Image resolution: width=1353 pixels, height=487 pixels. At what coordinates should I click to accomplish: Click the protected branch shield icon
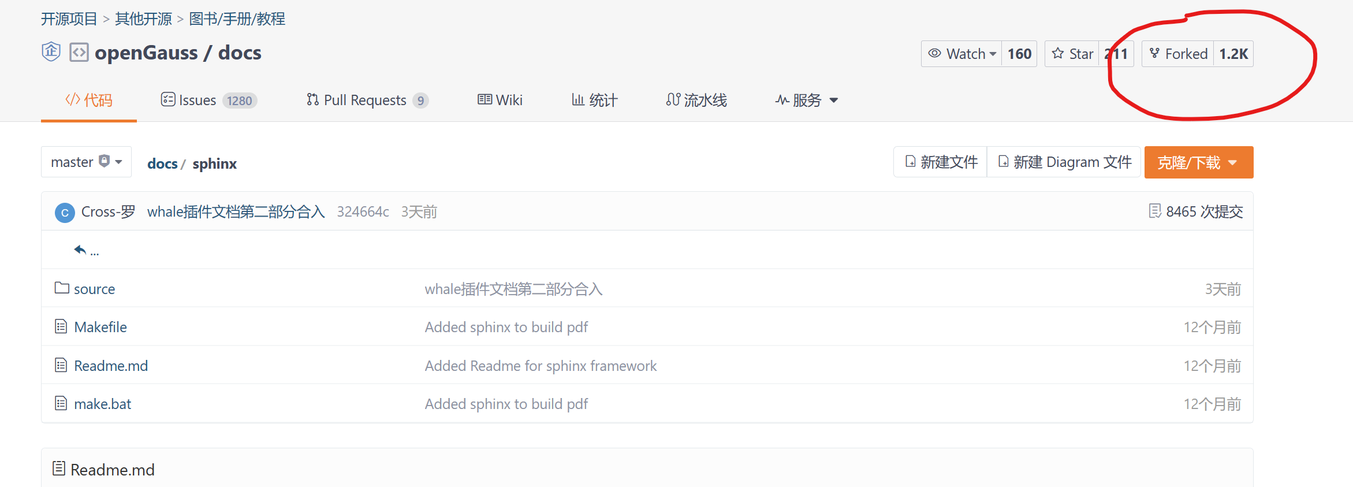coord(104,161)
